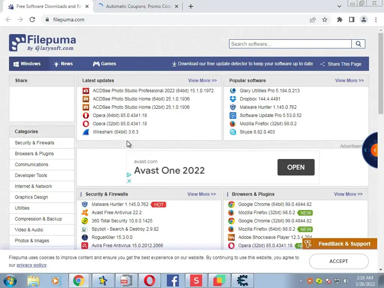Click Avira Free Antivirus icon
This screenshot has height=288, width=384.
coord(85,245)
